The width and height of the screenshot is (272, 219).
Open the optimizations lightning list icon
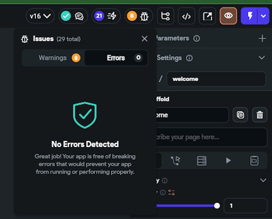pyautogui.click(x=112, y=16)
